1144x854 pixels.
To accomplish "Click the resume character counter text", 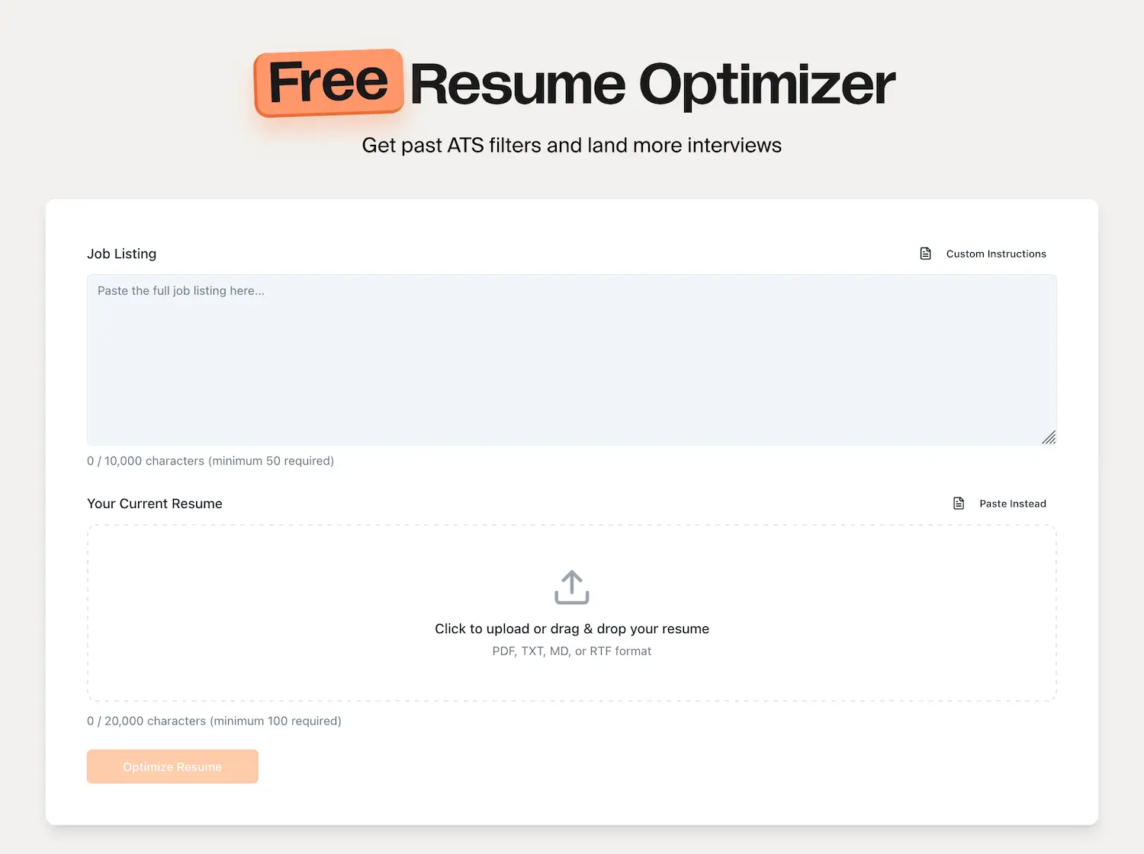I will [214, 721].
